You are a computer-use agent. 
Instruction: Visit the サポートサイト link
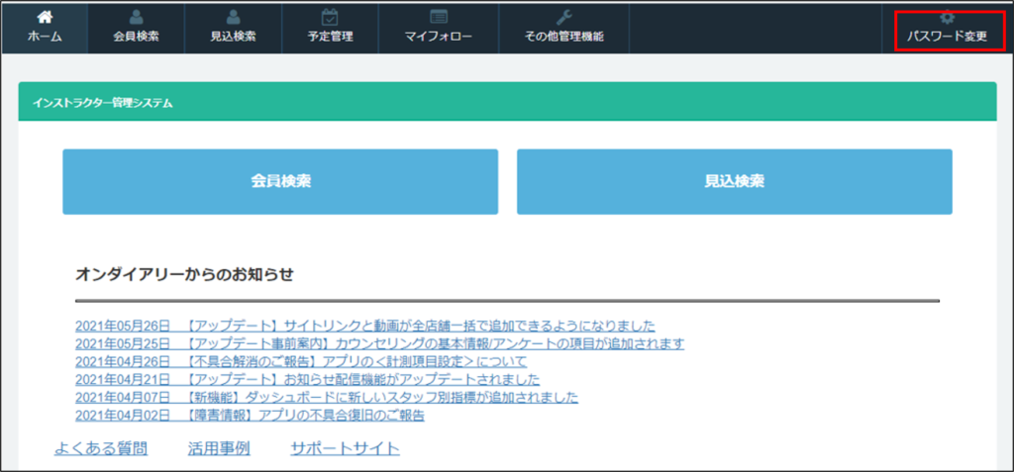pos(345,449)
